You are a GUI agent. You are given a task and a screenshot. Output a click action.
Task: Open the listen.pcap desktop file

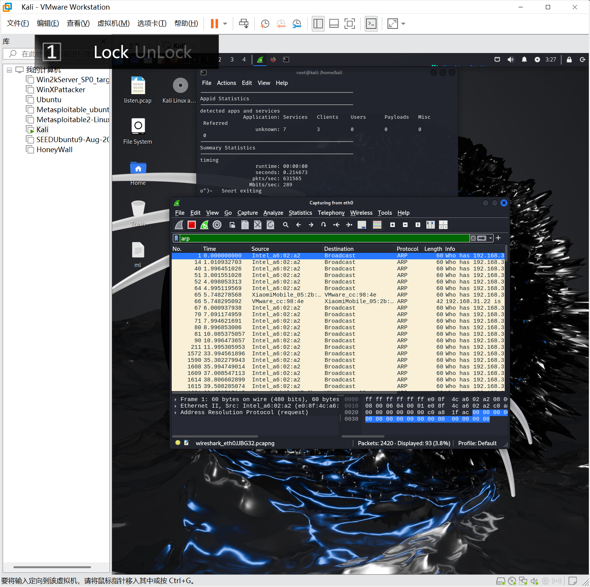tap(138, 90)
